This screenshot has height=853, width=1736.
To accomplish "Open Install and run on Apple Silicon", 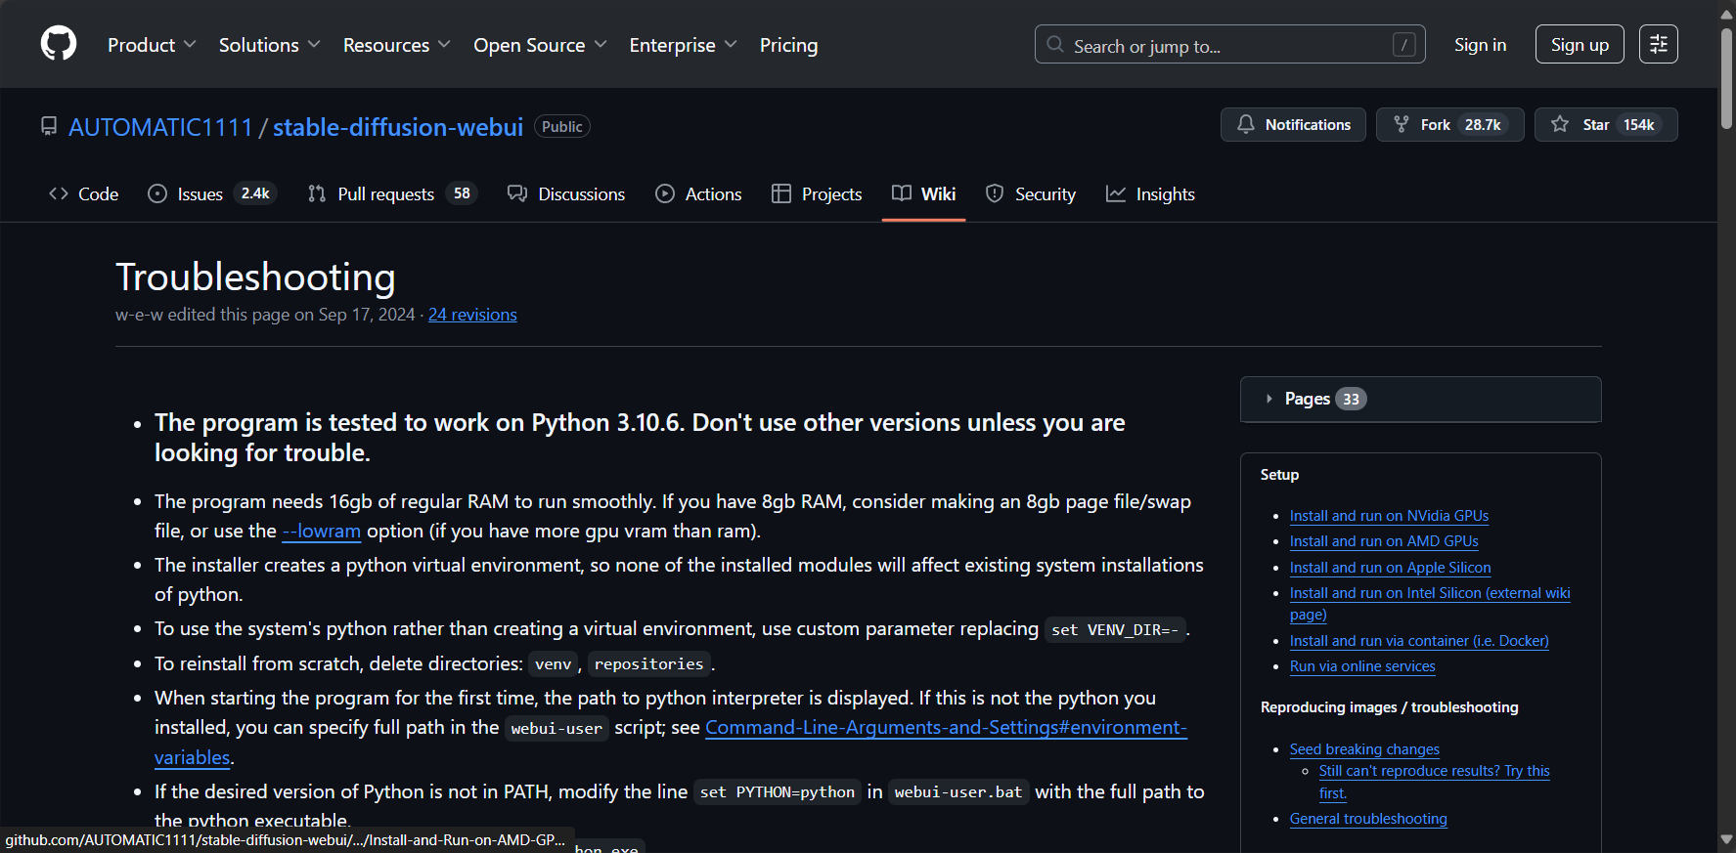I will click(x=1390, y=568).
